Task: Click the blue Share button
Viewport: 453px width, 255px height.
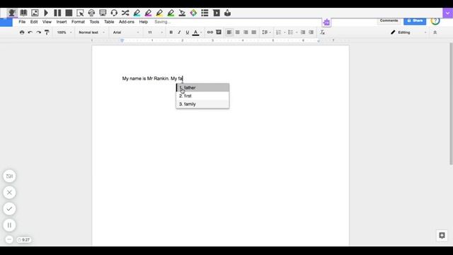Action: pyautogui.click(x=415, y=21)
